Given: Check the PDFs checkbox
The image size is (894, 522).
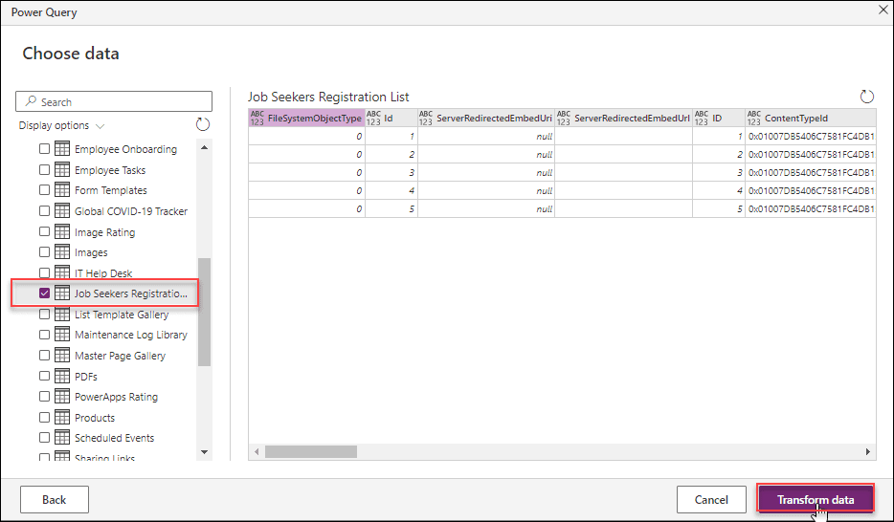Looking at the screenshot, I should pos(44,376).
